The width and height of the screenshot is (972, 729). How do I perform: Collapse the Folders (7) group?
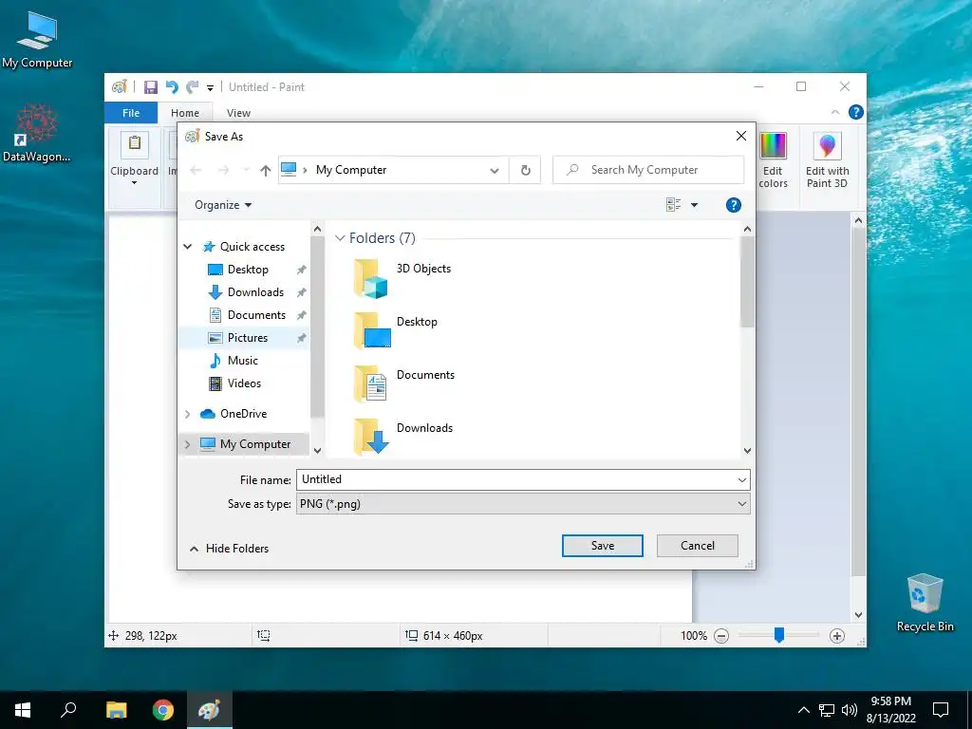(340, 238)
